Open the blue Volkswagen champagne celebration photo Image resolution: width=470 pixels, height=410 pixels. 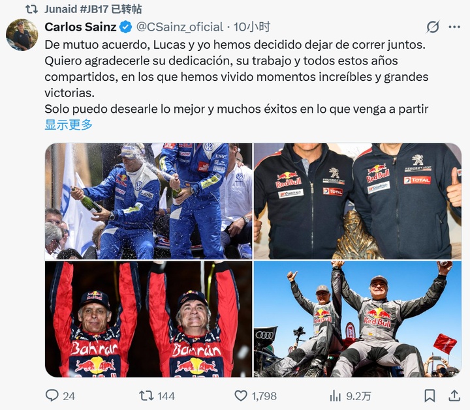[148, 201]
